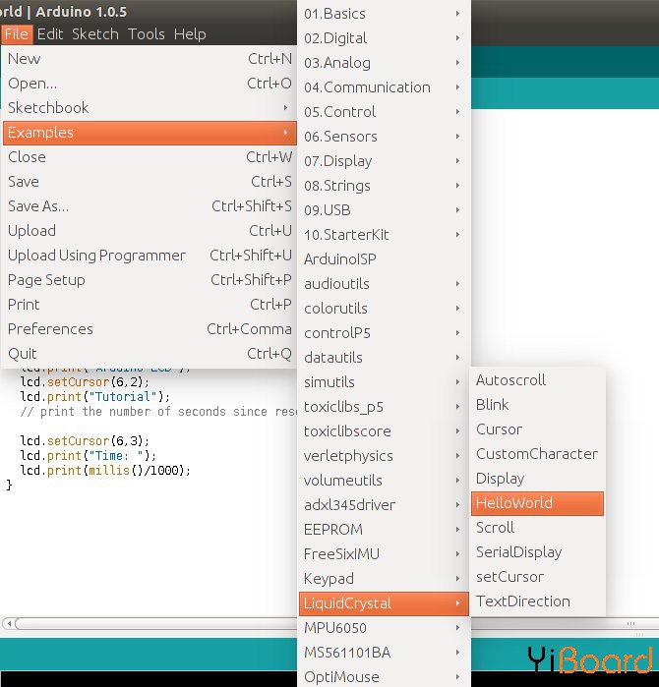Expand the 09.USB examples submenu

(384, 210)
